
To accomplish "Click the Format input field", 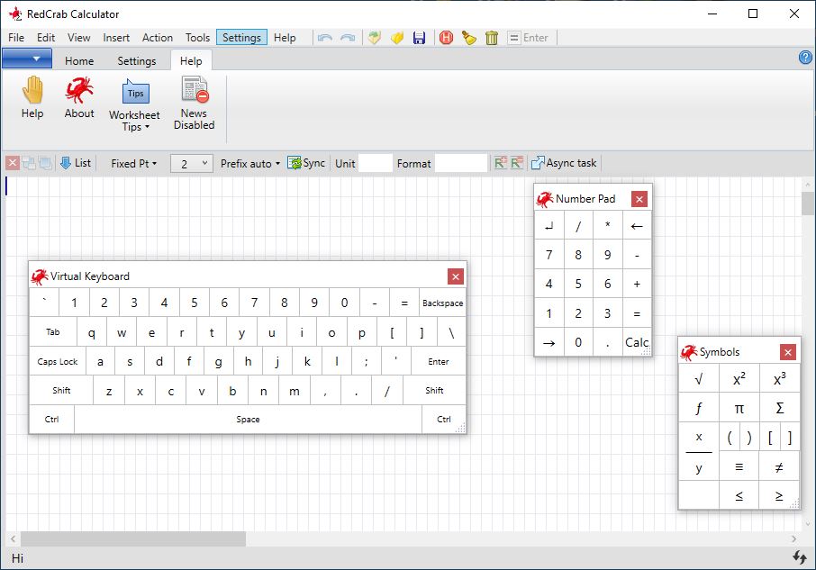I will coord(460,163).
